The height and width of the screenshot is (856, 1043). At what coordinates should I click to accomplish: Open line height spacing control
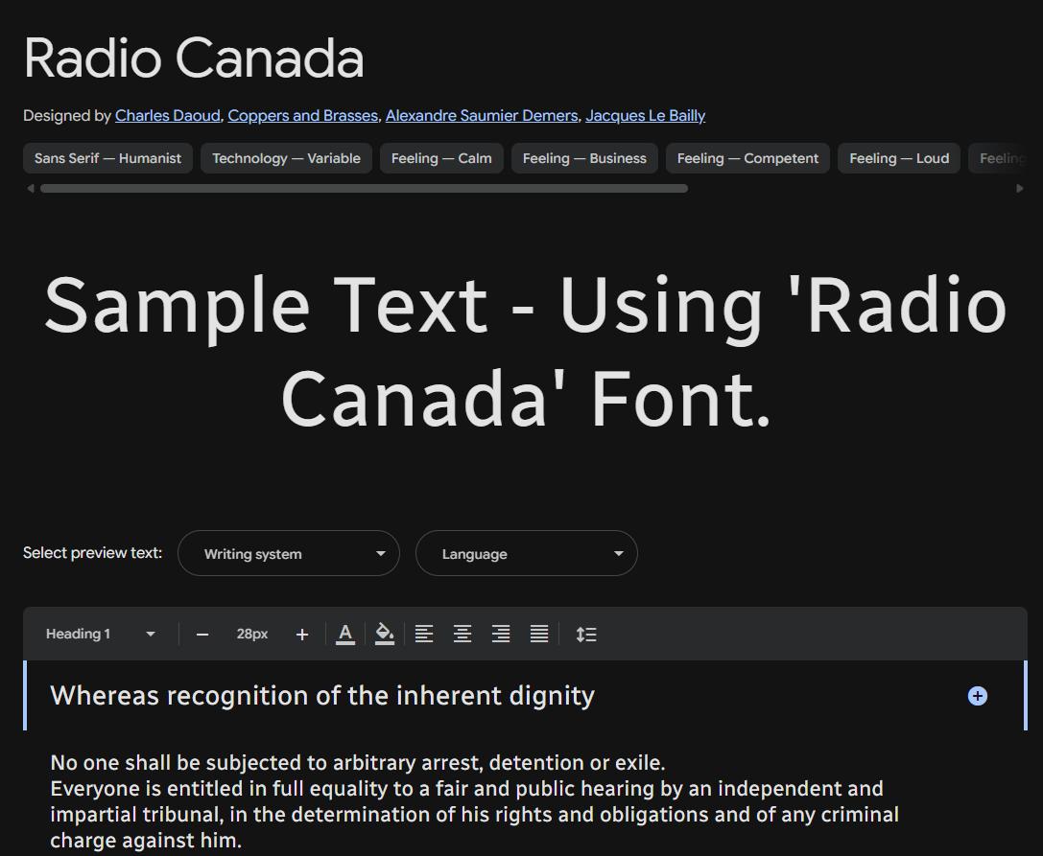pos(586,634)
